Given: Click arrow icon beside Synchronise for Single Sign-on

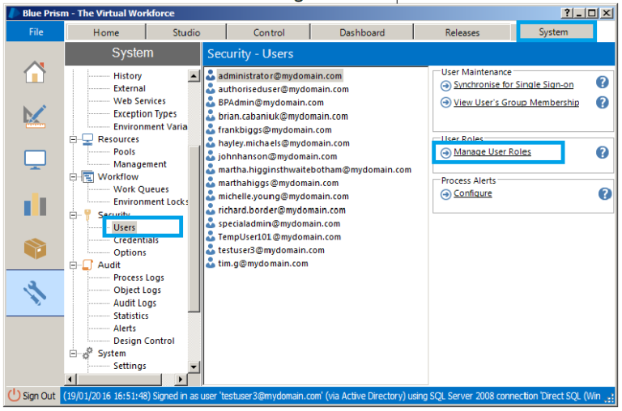Looking at the screenshot, I should 446,86.
